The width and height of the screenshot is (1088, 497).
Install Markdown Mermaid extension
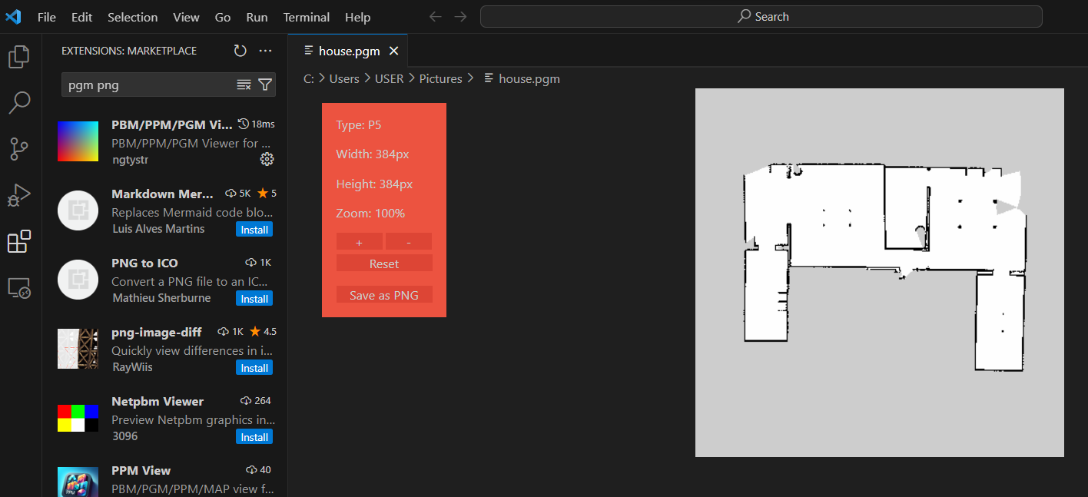tap(254, 230)
